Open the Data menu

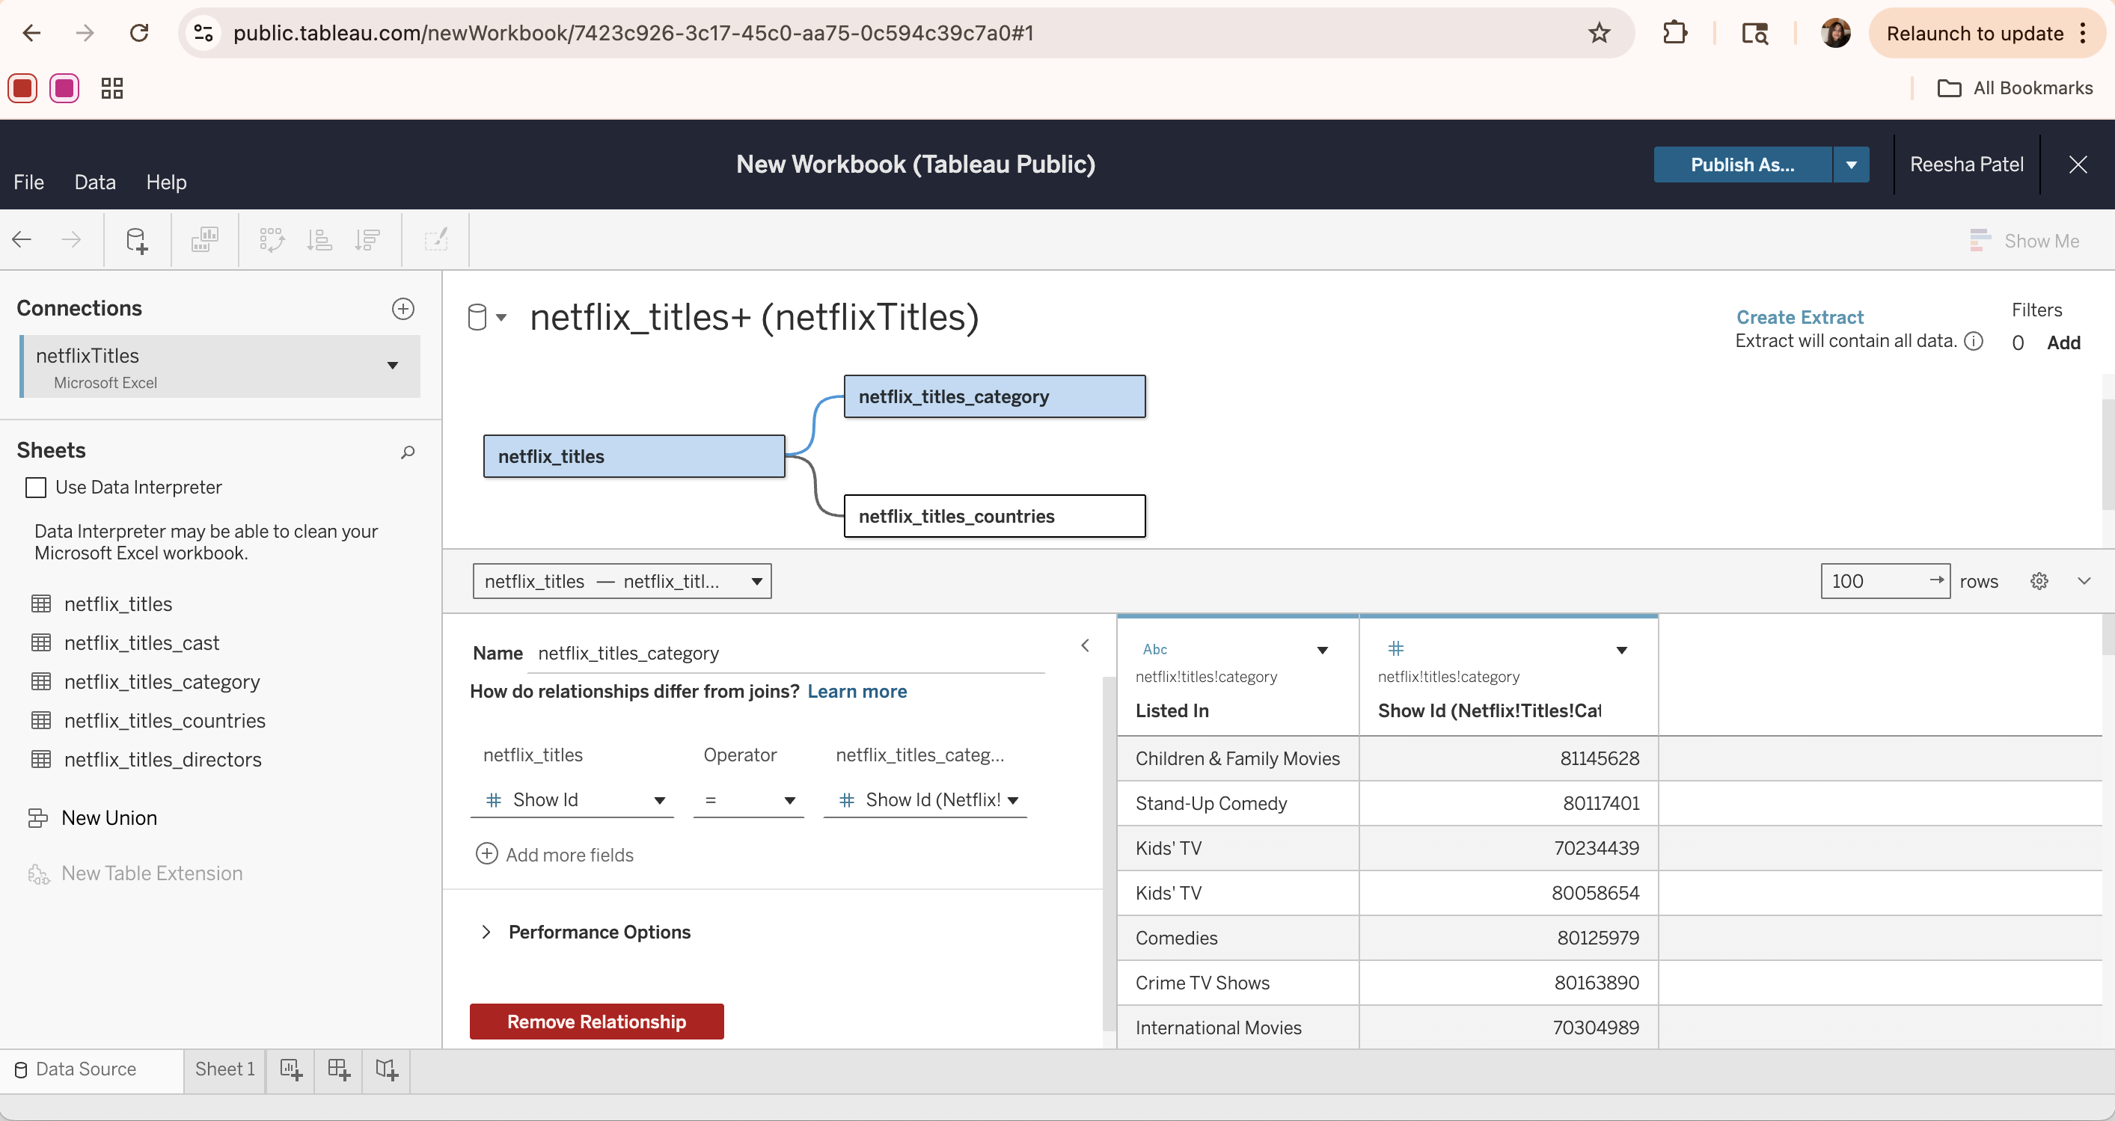click(x=94, y=182)
